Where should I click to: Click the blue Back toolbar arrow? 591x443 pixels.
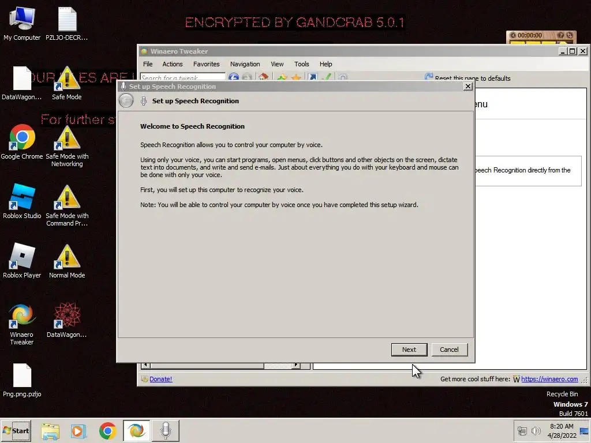click(234, 77)
